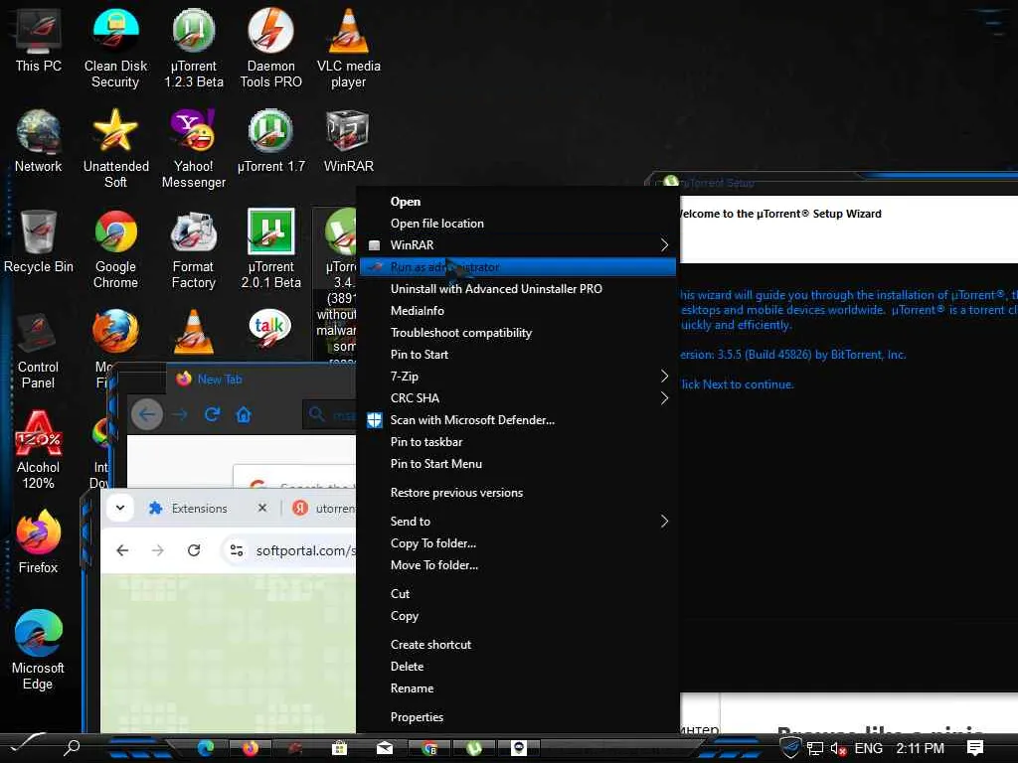Select Uninstall with Advanced Uninstaller PRO
Screen dimensions: 1018x763
pos(517,289)
